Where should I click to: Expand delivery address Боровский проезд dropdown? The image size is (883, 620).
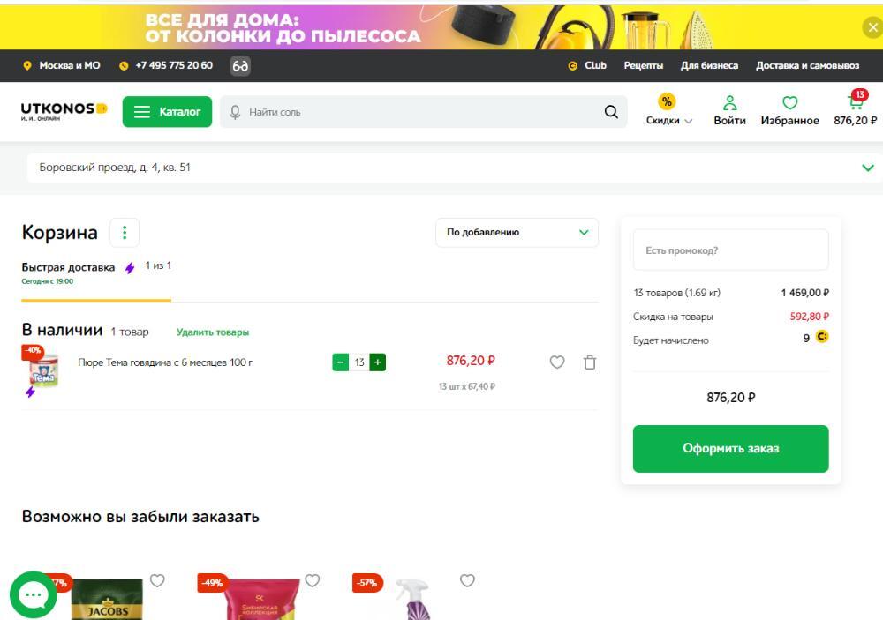pyautogui.click(x=868, y=168)
